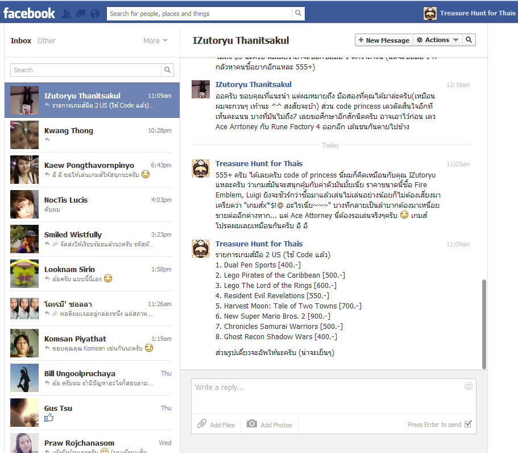Open Praw Rojchanasom conversation

[x=92, y=442]
